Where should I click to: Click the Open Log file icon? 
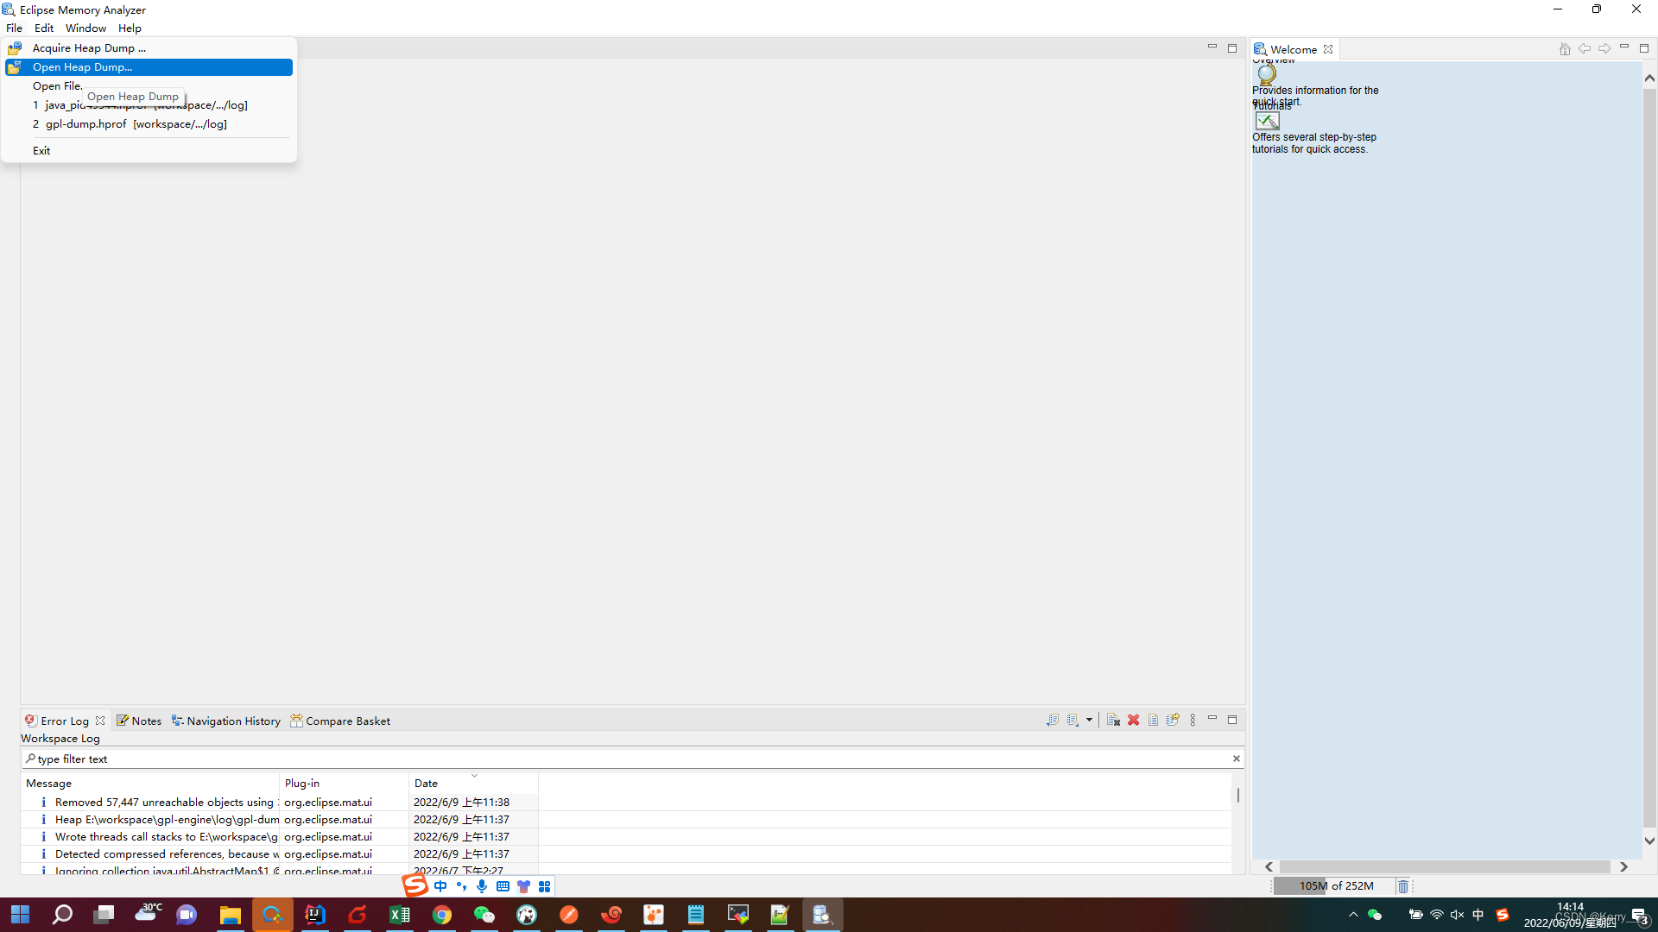coord(1153,720)
